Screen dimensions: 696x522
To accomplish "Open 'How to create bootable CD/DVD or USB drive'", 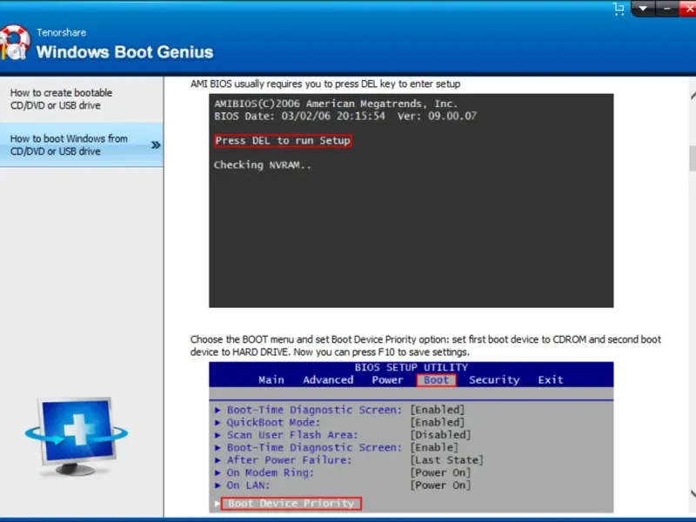I will 82,99.
